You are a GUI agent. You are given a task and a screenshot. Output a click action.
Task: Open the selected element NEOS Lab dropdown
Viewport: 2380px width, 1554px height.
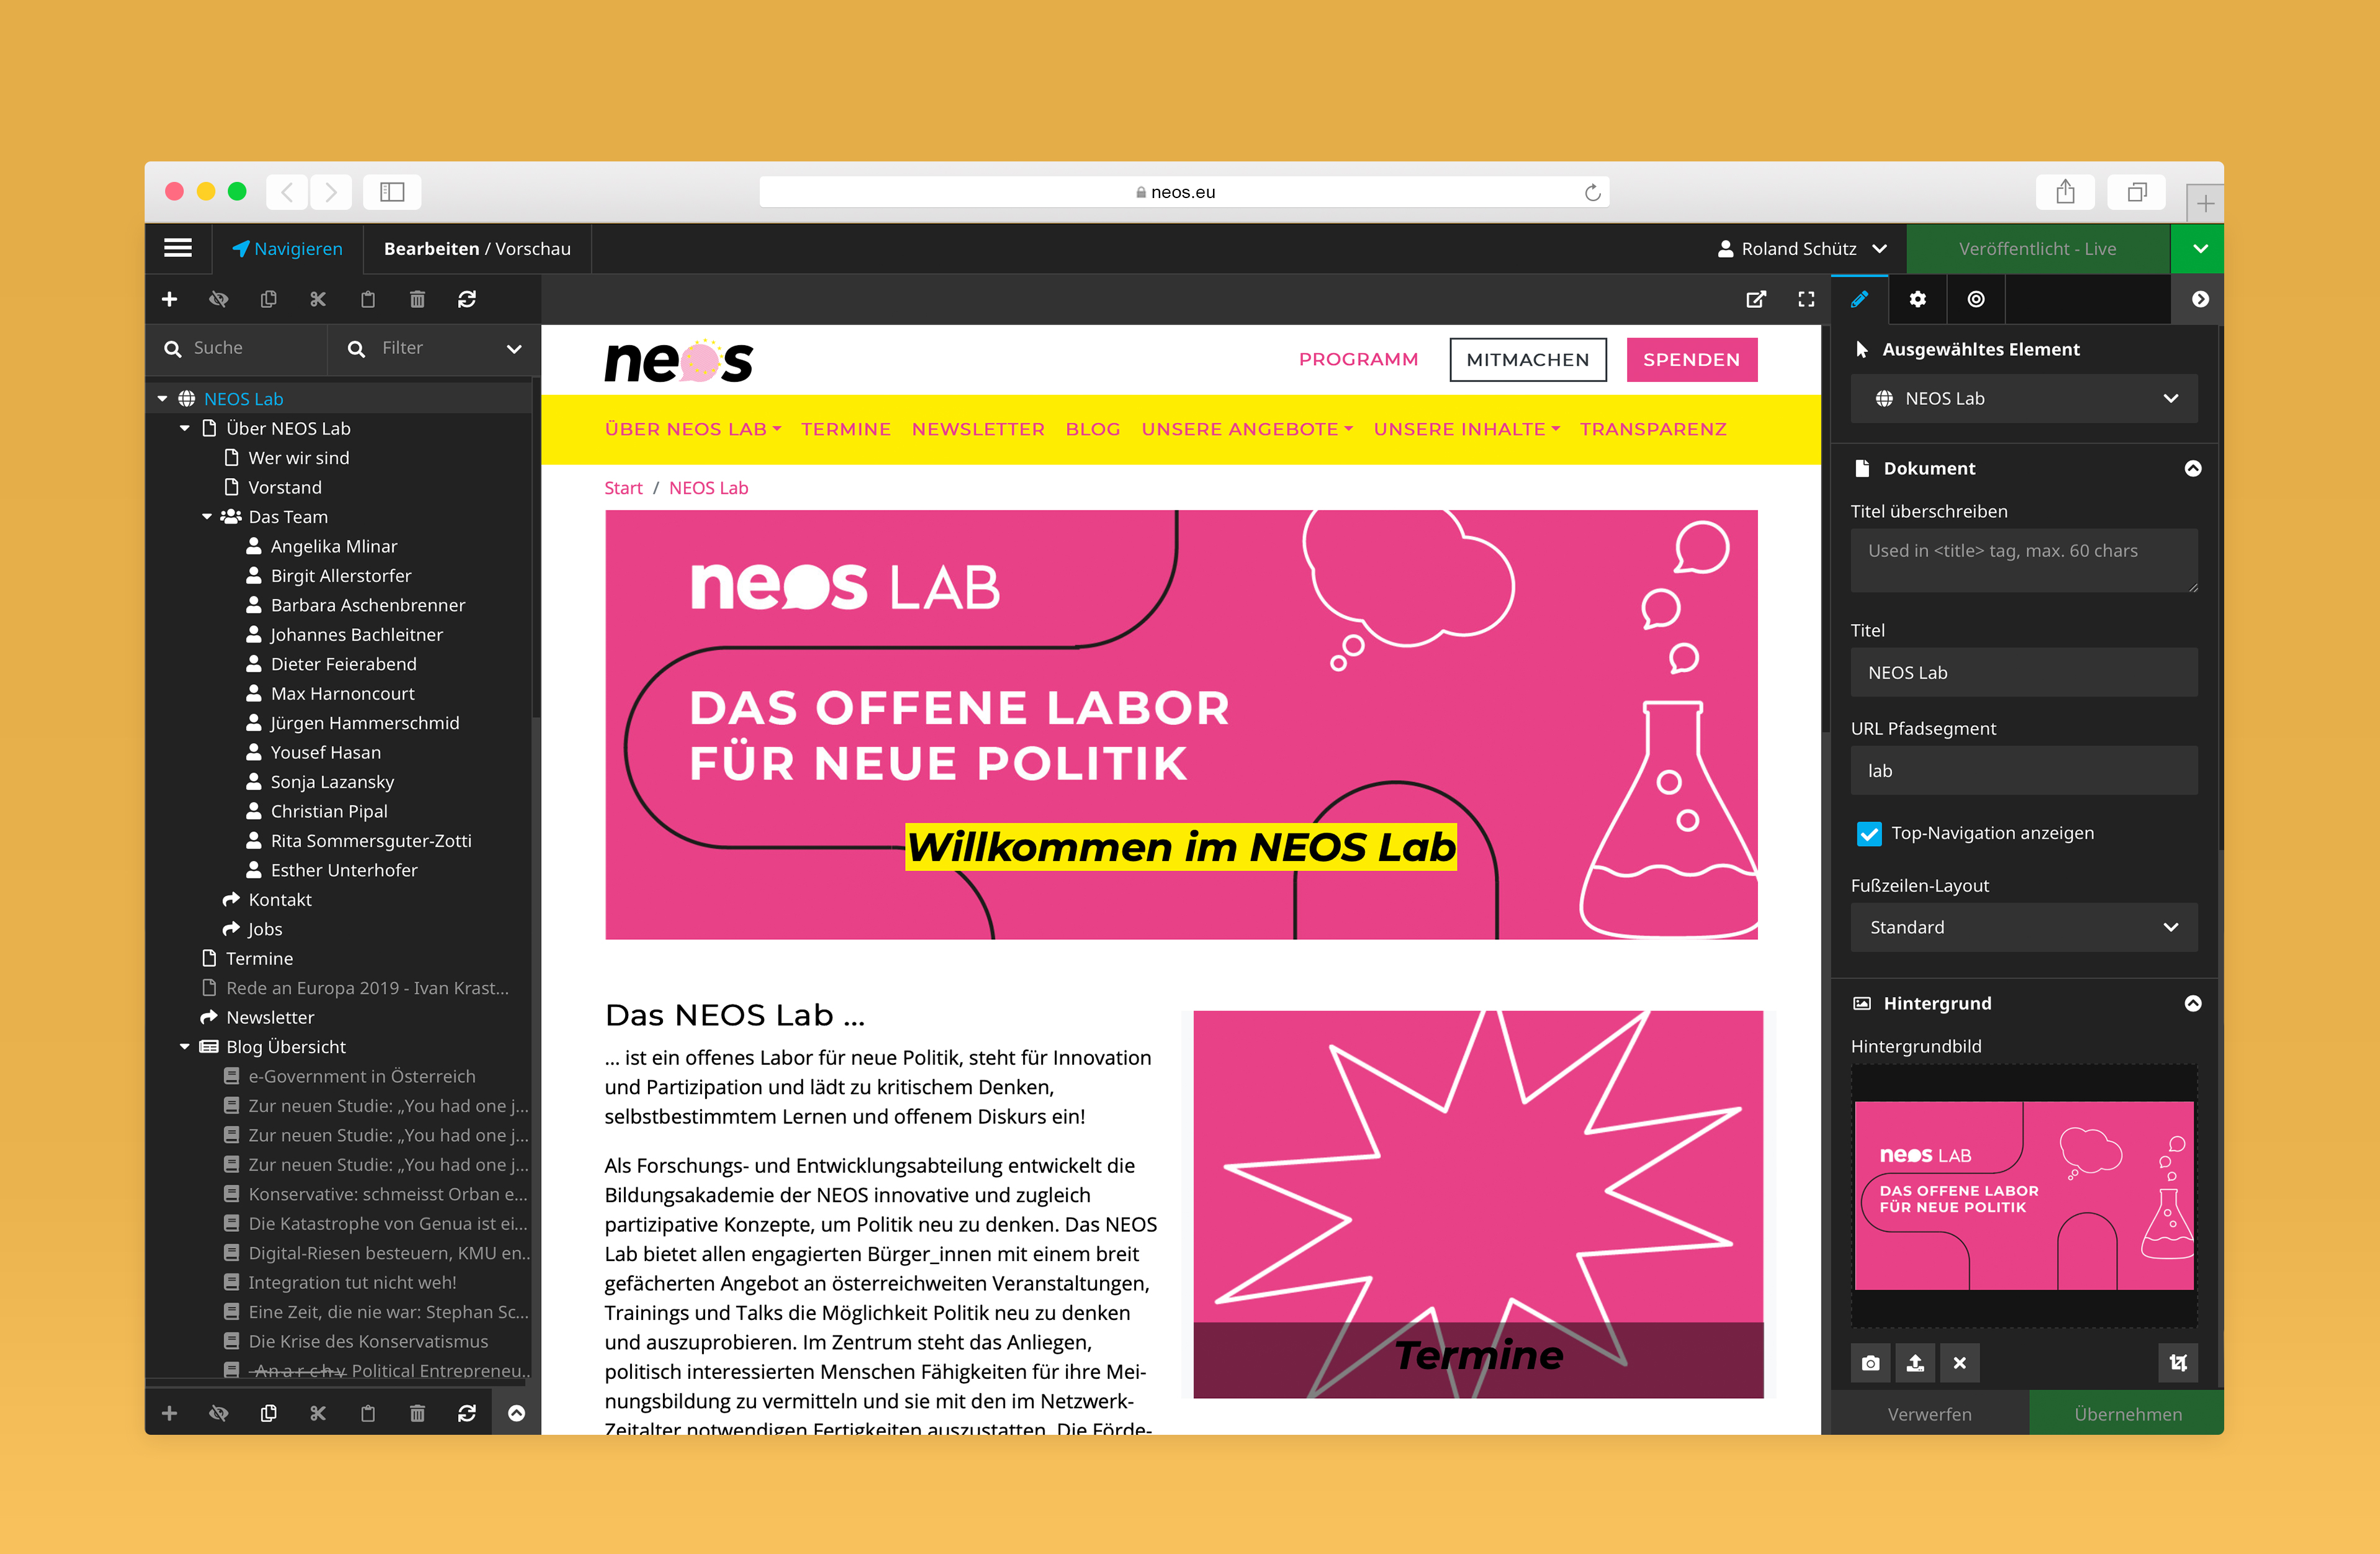click(x=2024, y=399)
